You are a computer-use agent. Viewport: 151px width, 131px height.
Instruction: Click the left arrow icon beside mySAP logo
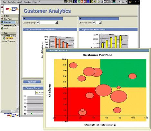(2, 12)
